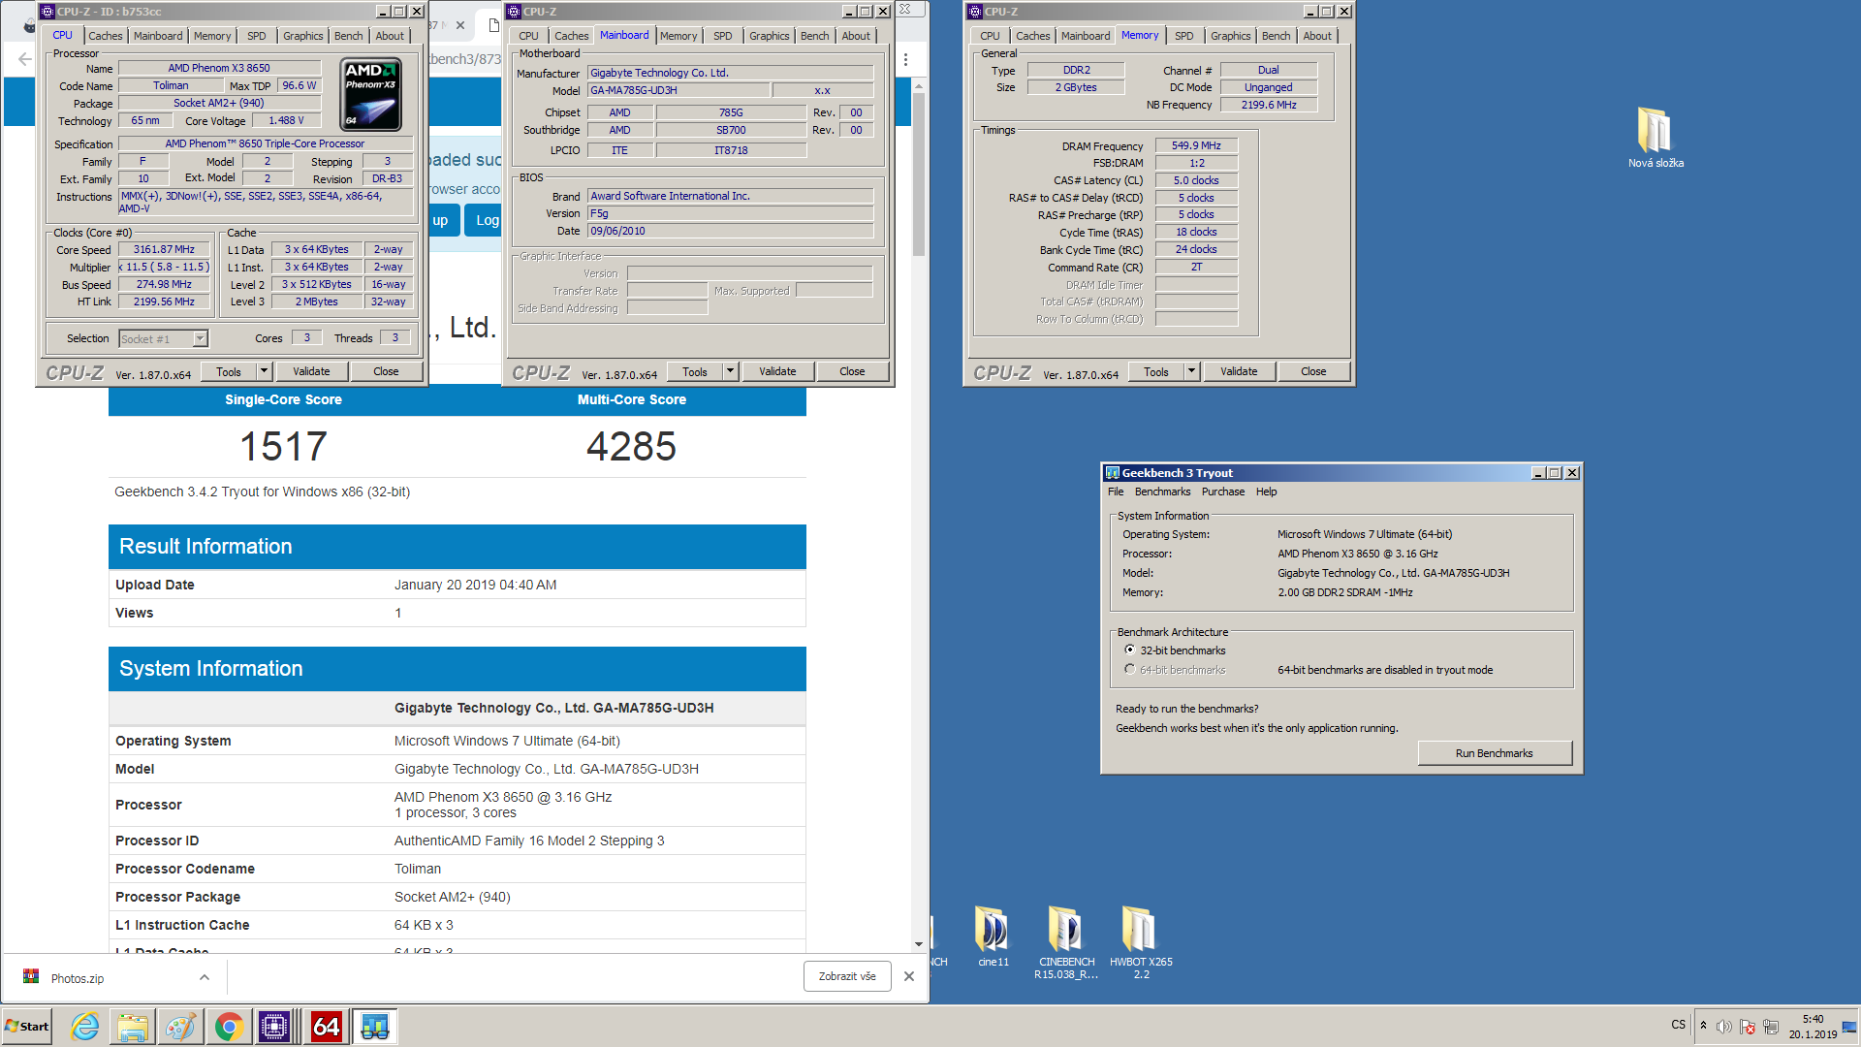Open Graphics tab in Memory CPU-Z window
This screenshot has height=1047, width=1861.
tap(1230, 36)
